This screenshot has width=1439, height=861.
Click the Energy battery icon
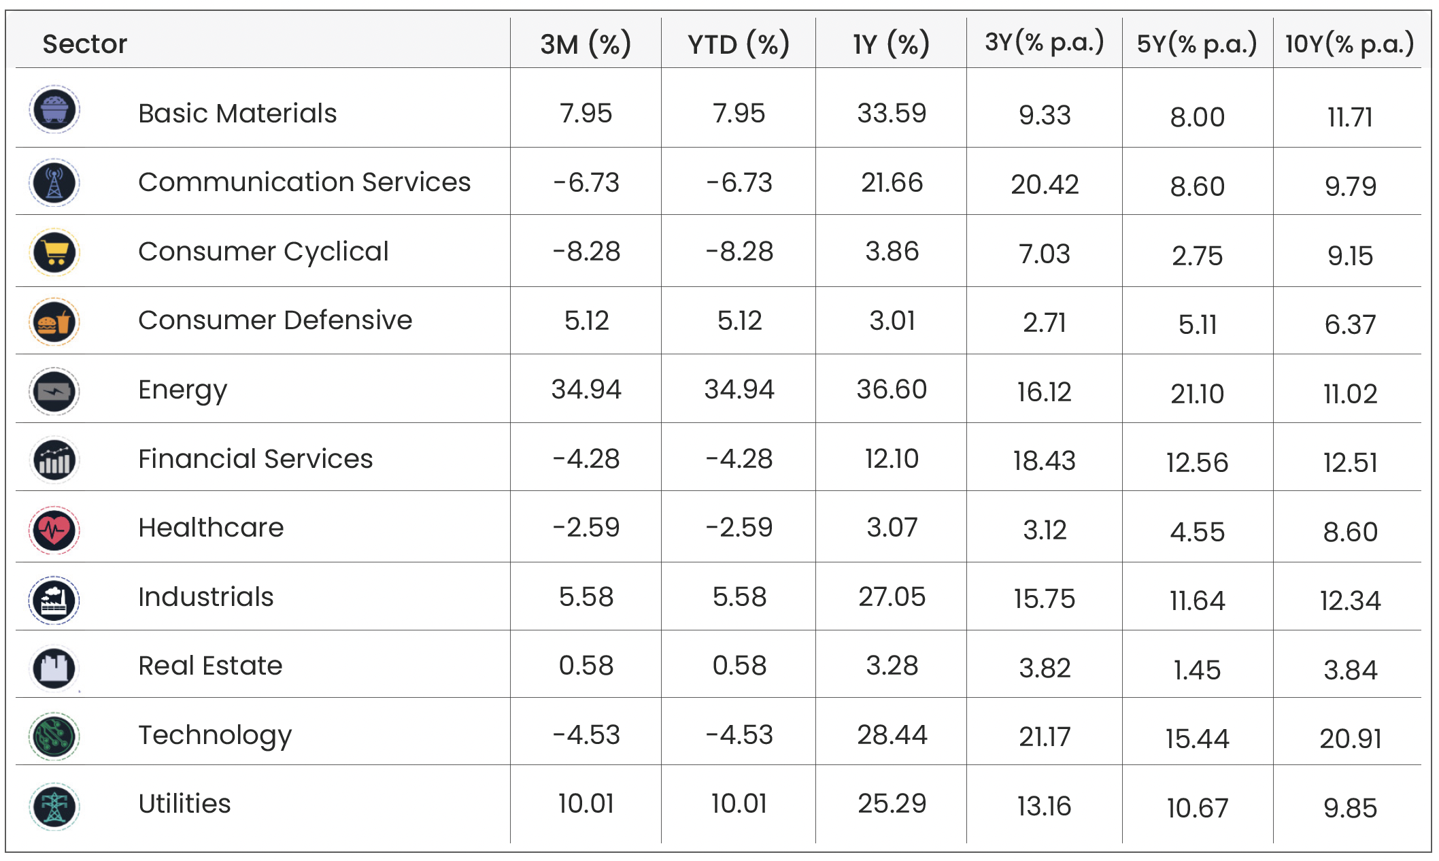point(54,391)
